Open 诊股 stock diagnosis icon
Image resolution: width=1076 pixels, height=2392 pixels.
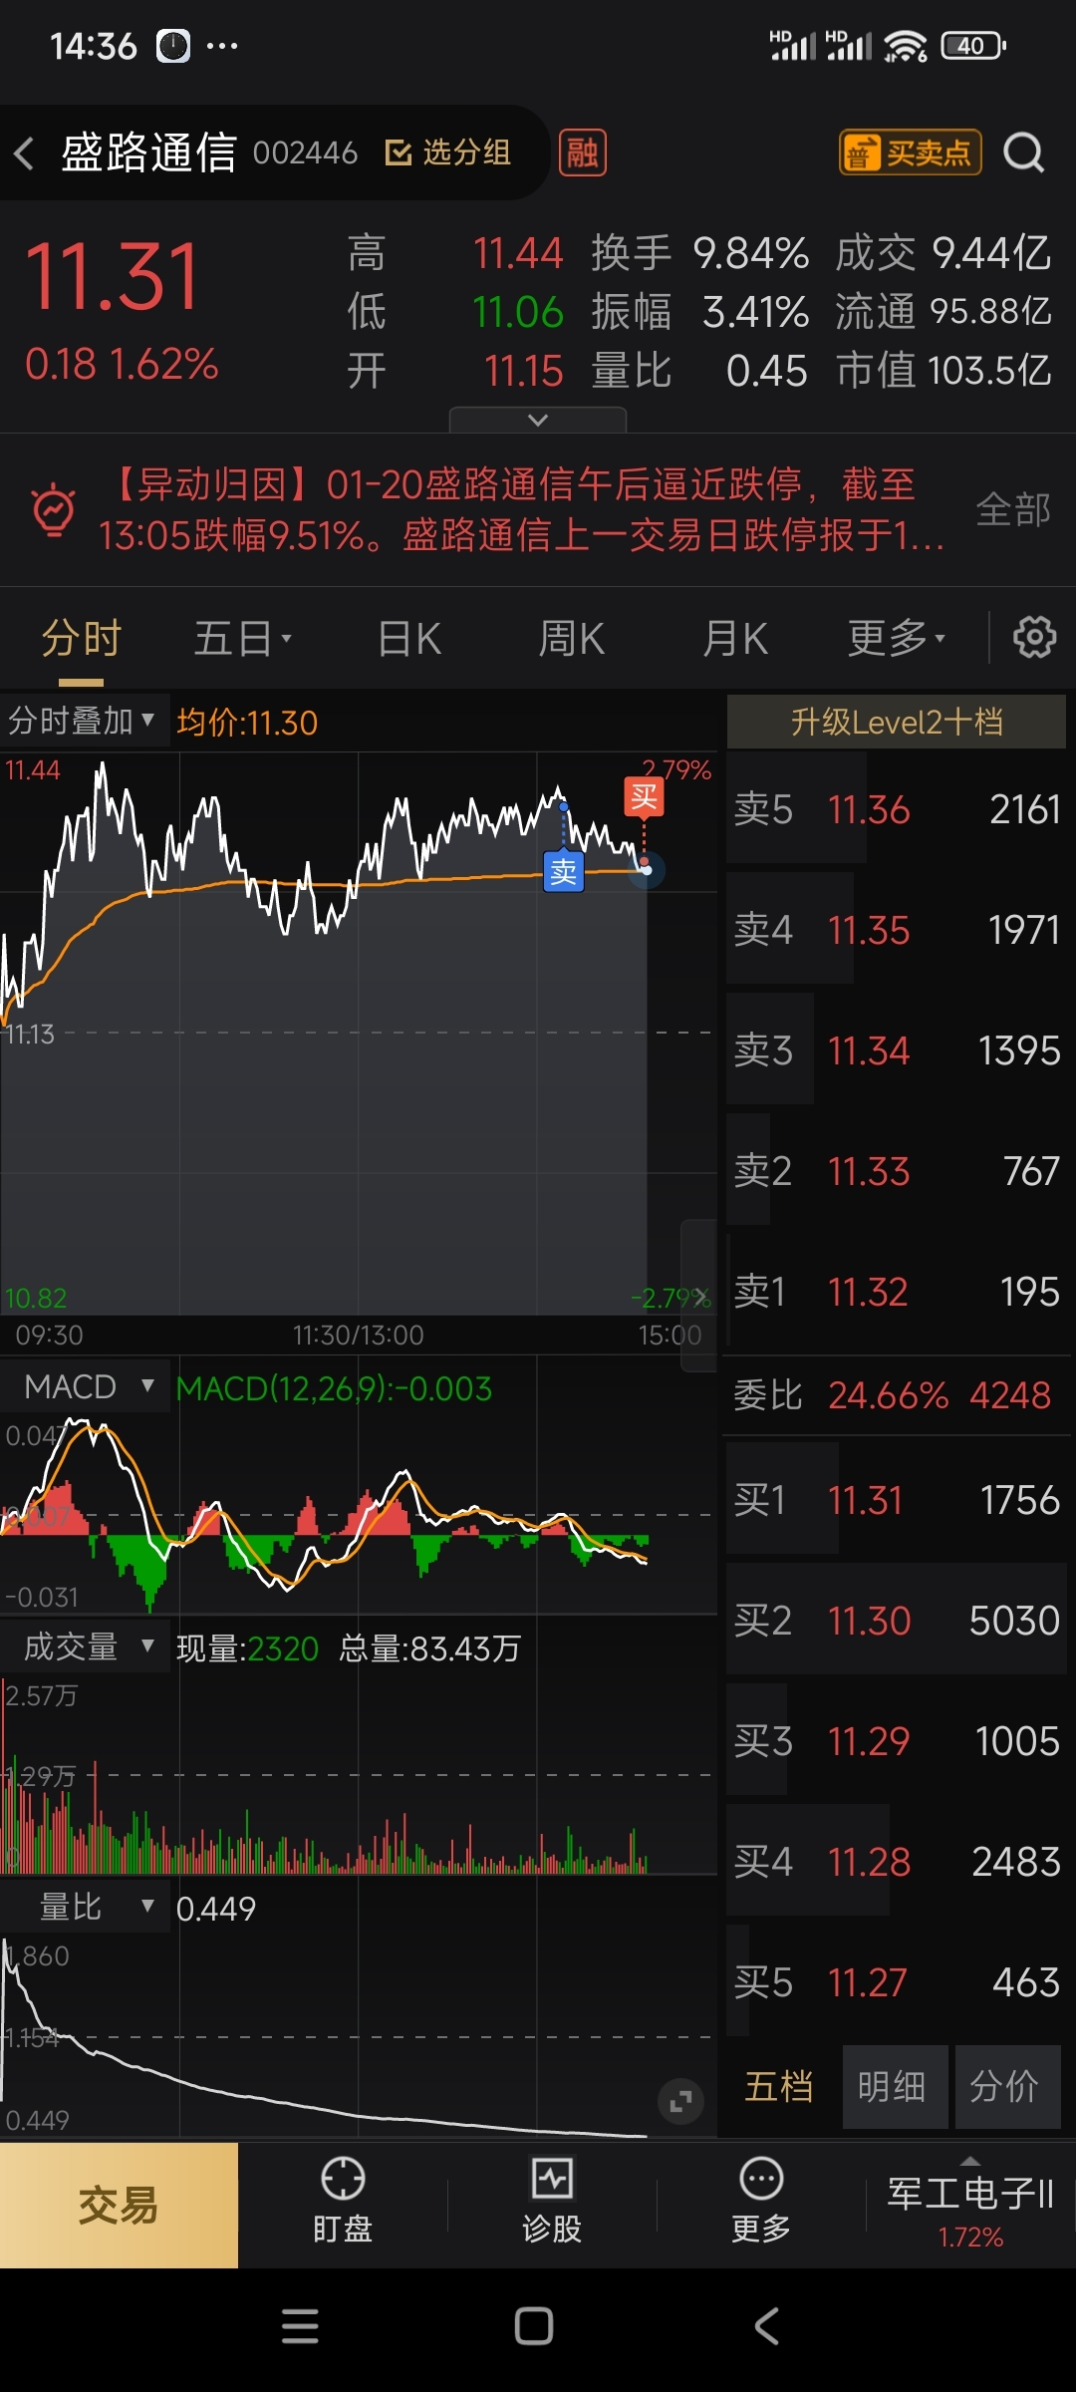[552, 2202]
